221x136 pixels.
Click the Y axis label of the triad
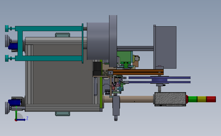16,108
